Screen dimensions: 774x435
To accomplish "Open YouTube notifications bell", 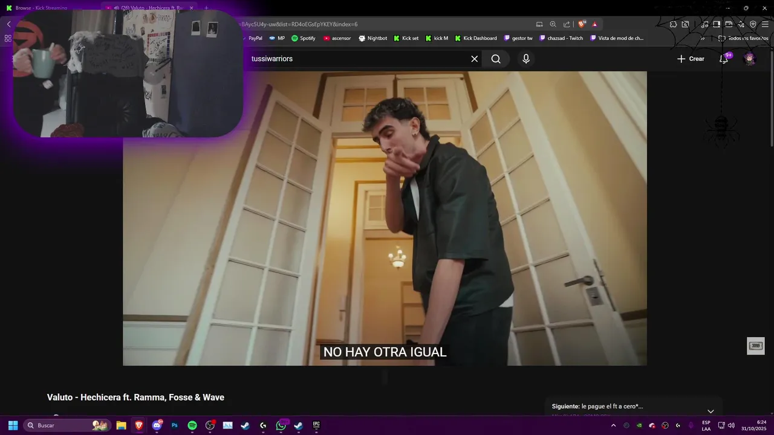I will 724,59.
